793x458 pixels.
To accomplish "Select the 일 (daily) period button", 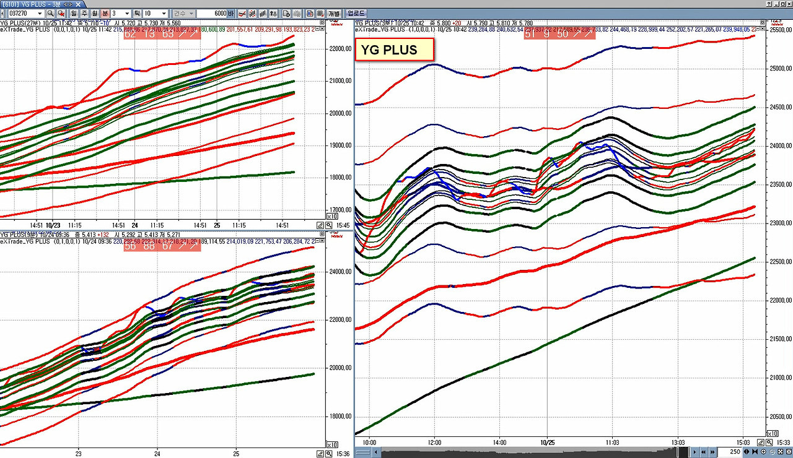I will [x=74, y=13].
